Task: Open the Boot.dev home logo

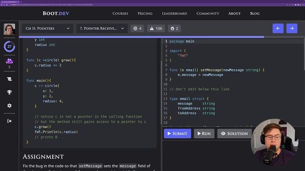Action: coord(56,13)
